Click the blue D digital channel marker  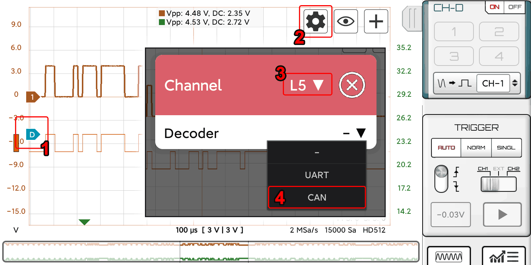(32, 134)
